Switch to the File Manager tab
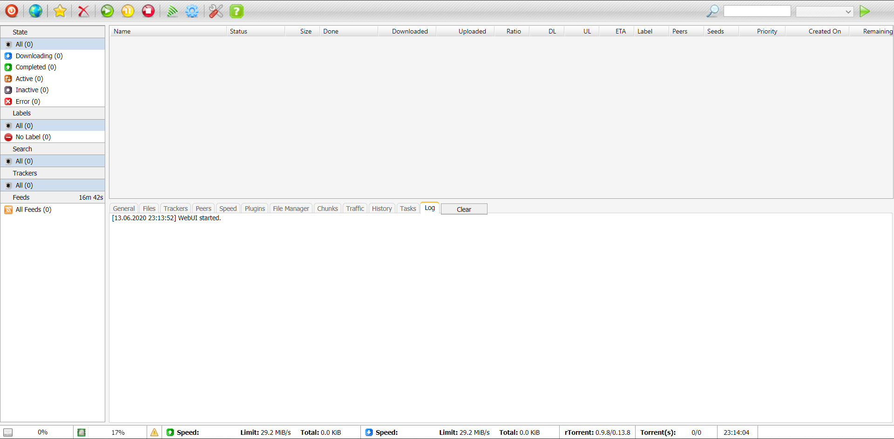This screenshot has height=439, width=894. click(291, 208)
